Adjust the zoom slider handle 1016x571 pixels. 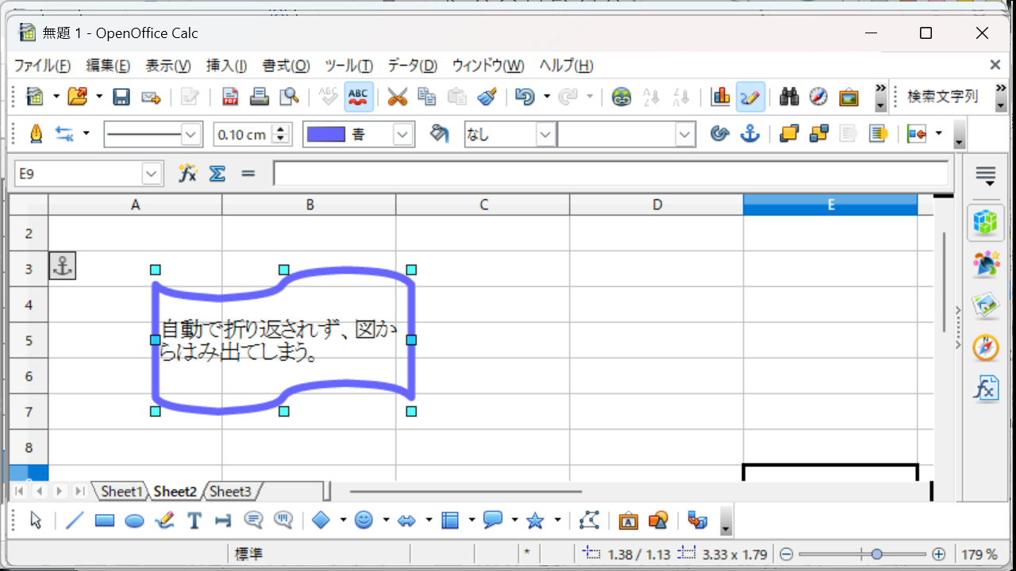tap(876, 554)
